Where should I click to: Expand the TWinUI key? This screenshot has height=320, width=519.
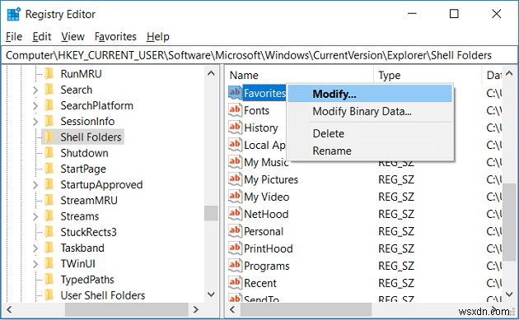[35, 264]
